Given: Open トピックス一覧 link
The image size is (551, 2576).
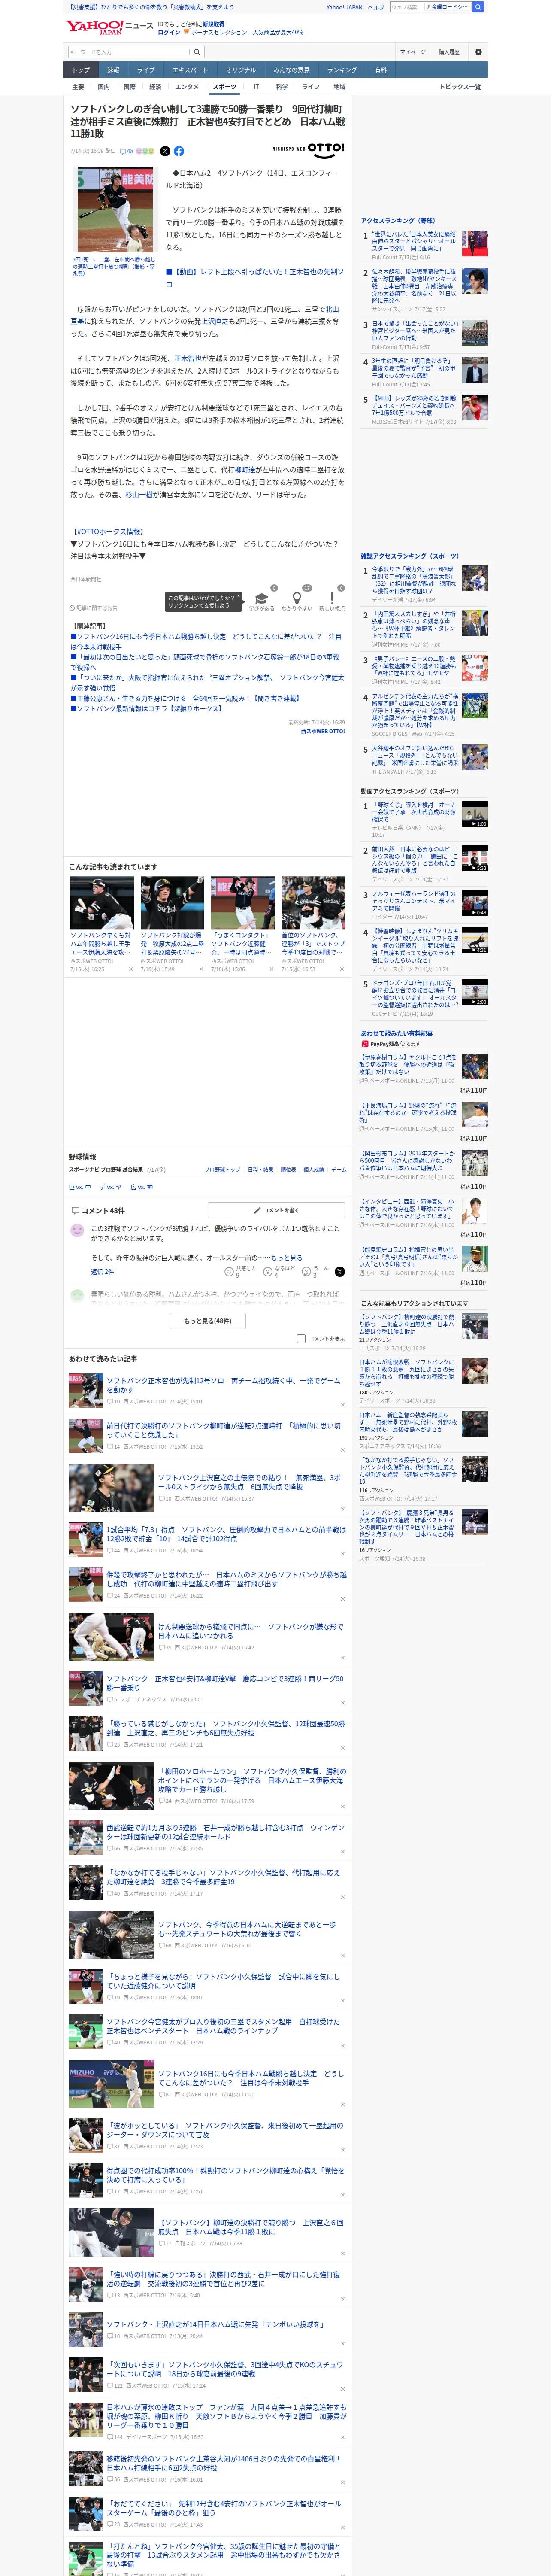Looking at the screenshot, I should point(460,87).
